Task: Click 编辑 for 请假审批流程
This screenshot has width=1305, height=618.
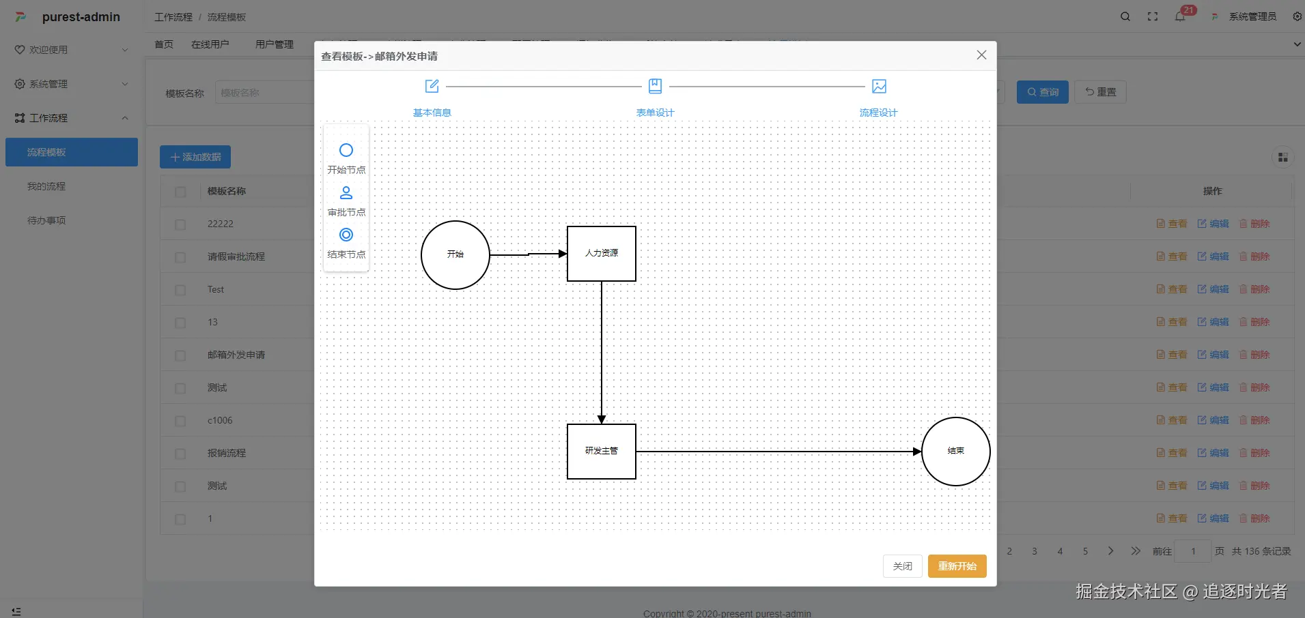Action: [1213, 256]
